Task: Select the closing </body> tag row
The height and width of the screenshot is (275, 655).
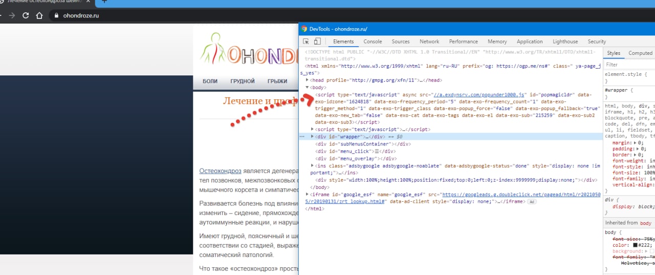Action: [x=320, y=187]
